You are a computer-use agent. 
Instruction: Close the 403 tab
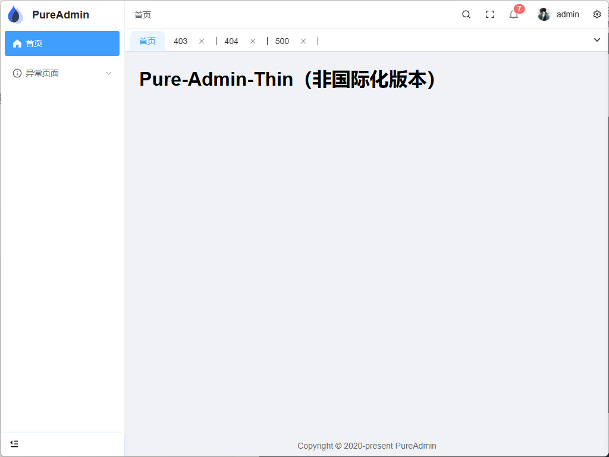click(202, 41)
